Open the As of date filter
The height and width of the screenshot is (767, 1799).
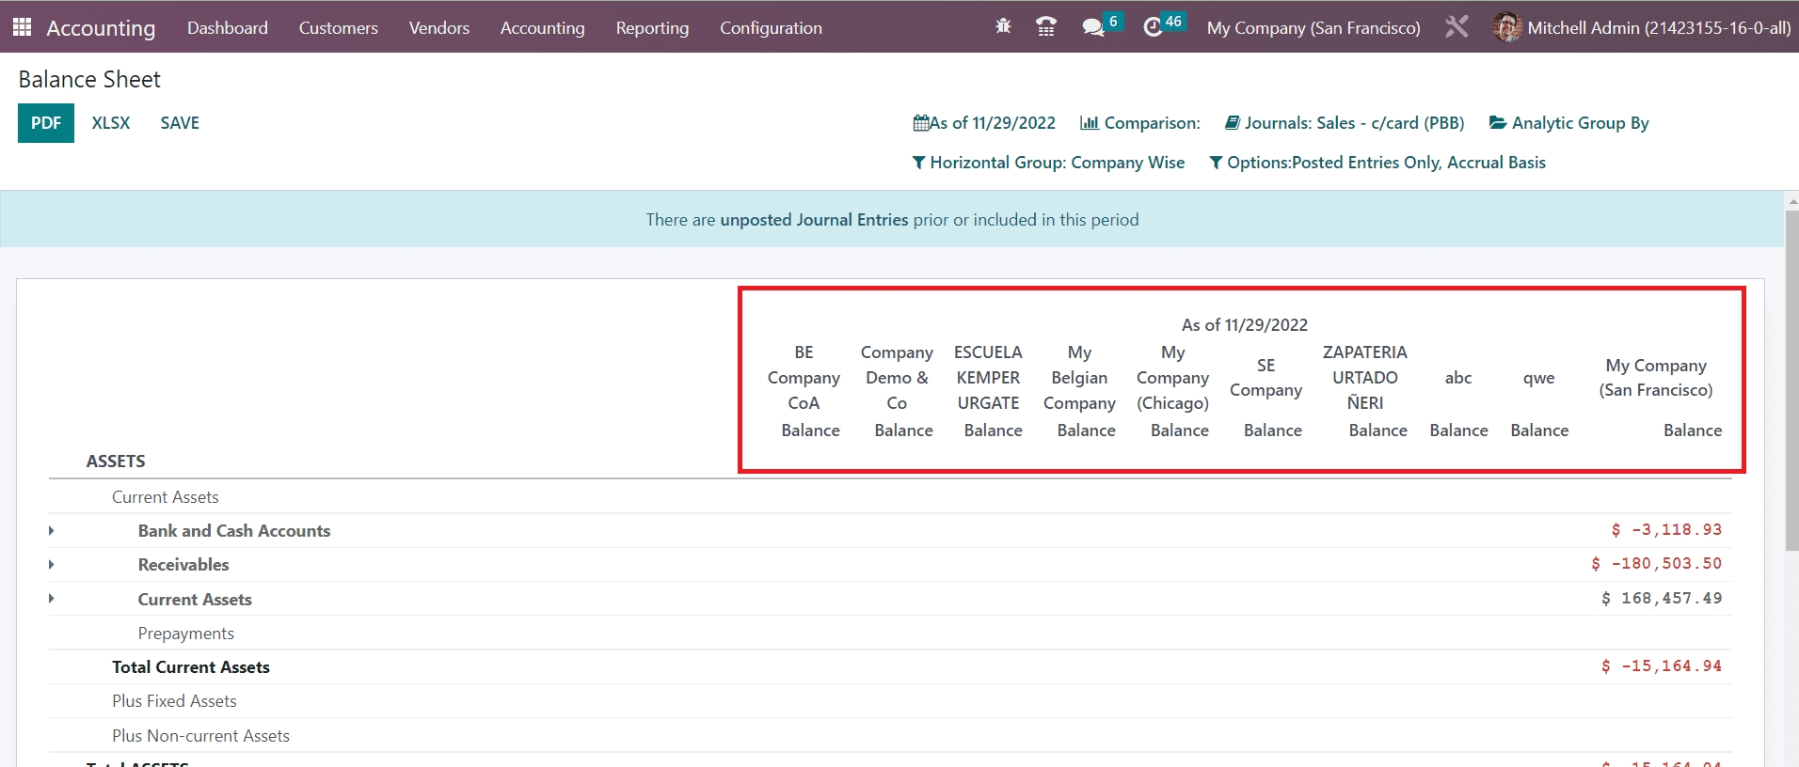(x=984, y=123)
